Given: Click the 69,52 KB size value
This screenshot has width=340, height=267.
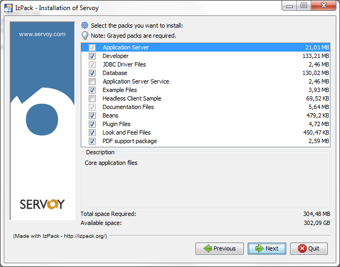Looking at the screenshot, I should 318,98.
